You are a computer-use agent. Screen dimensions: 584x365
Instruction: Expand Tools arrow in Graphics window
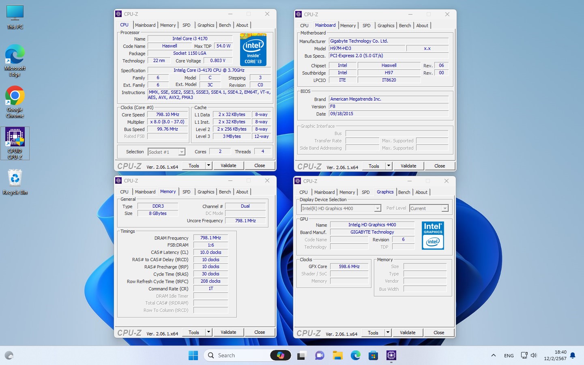click(388, 333)
